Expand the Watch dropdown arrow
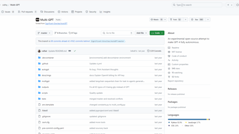The width and height of the screenshot is (239, 134). click(x=165, y=19)
